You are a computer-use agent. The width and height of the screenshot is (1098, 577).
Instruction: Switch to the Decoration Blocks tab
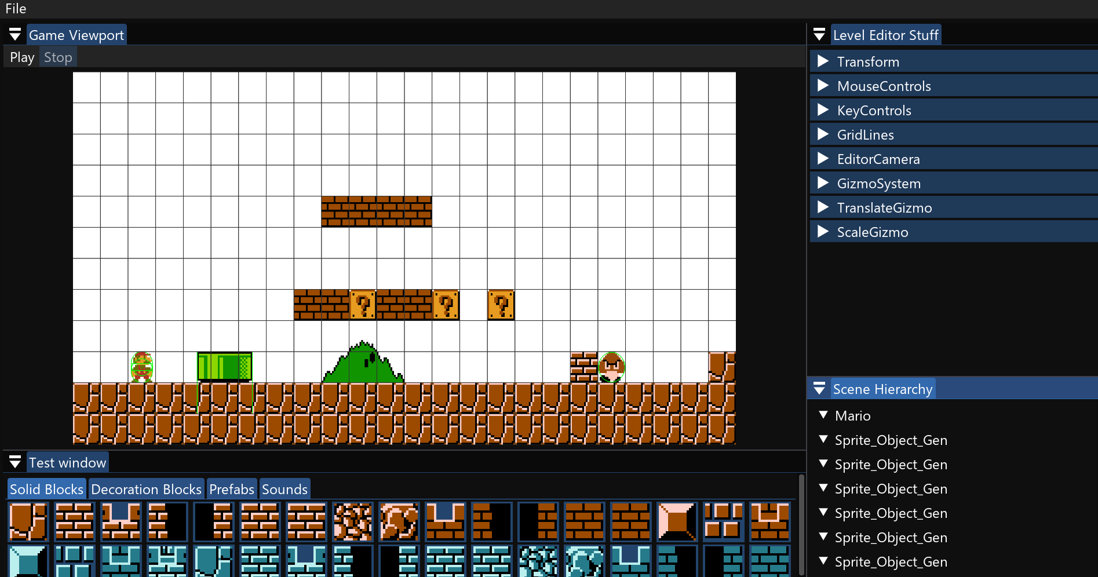(146, 489)
